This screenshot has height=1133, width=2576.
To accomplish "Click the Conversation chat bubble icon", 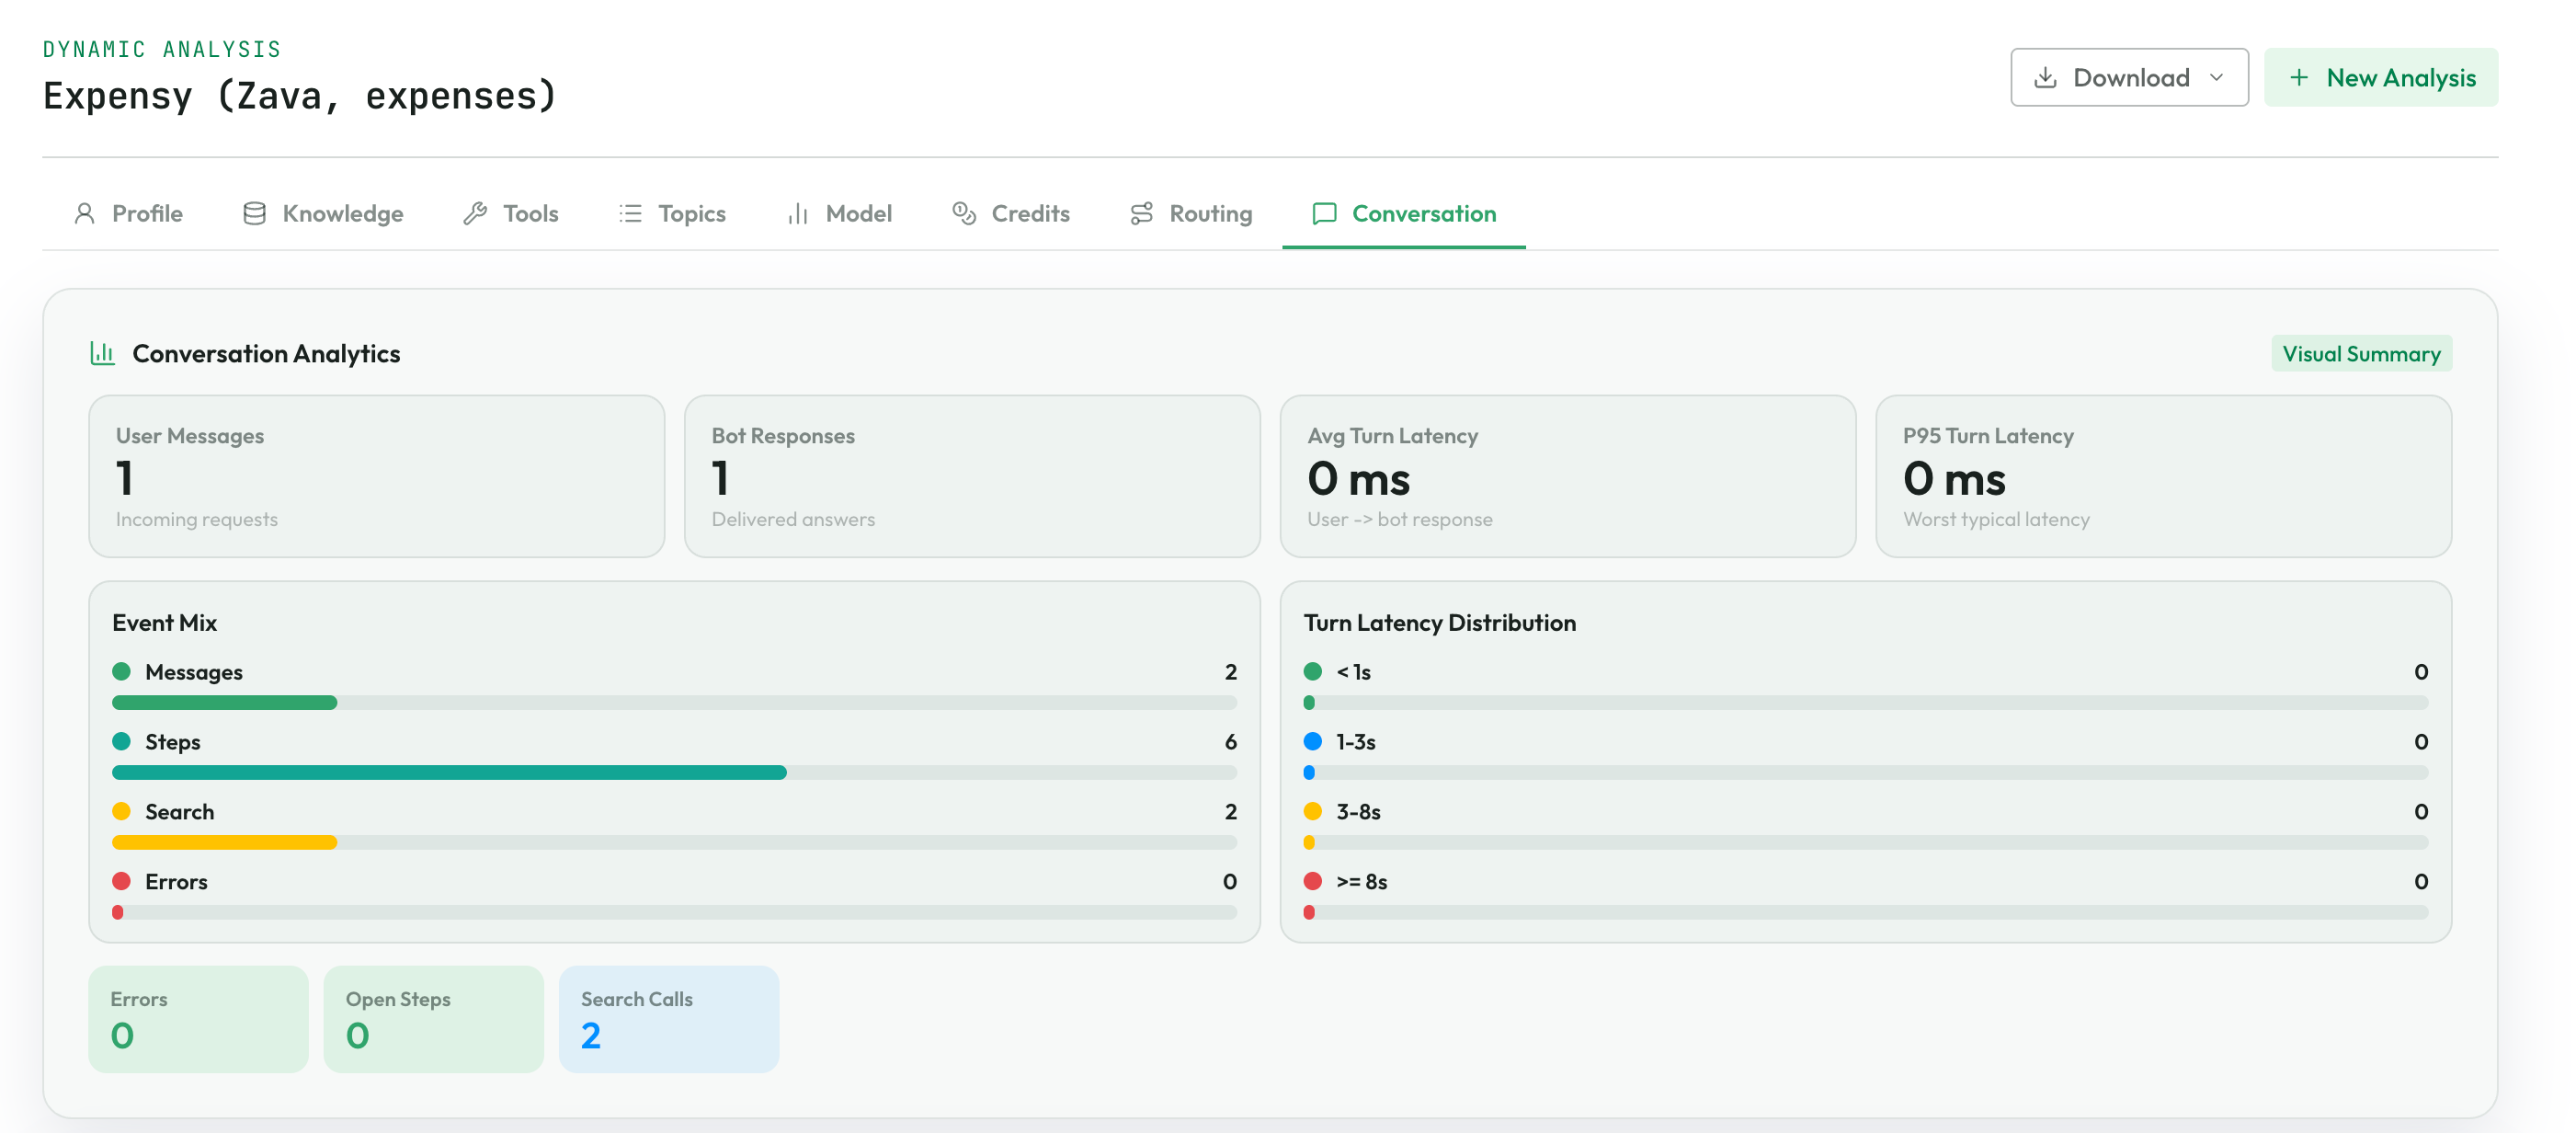I will click(1324, 213).
